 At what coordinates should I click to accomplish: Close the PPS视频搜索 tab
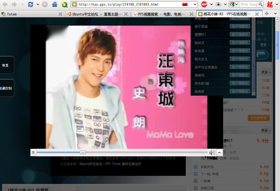coord(191,14)
